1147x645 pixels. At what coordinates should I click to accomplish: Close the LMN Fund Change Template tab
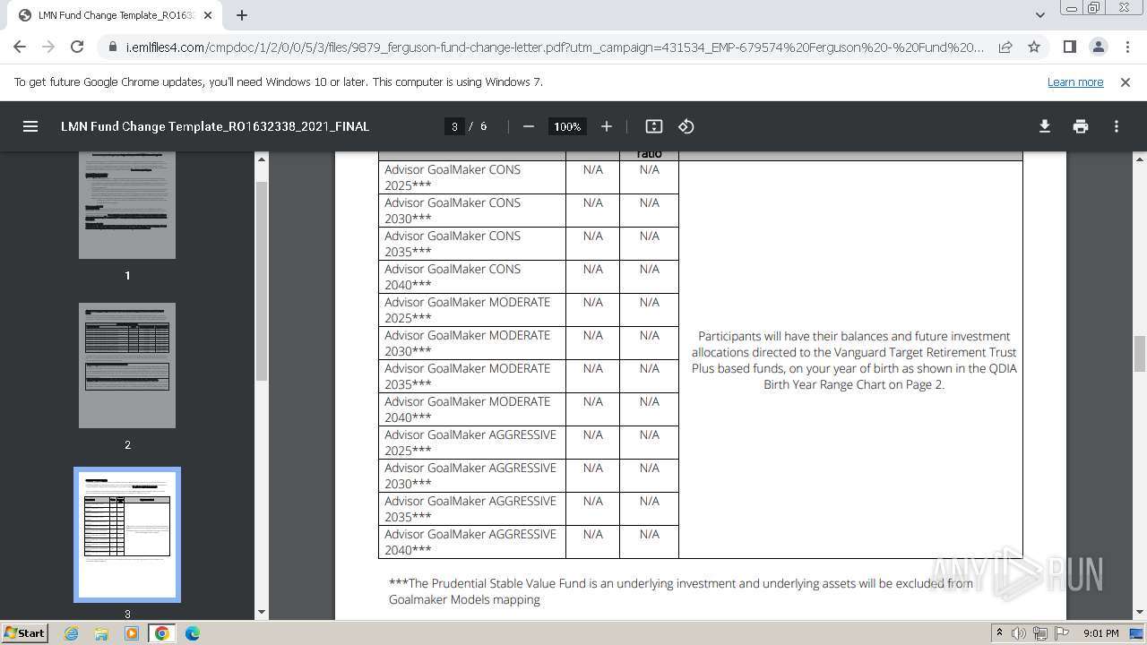coord(208,15)
